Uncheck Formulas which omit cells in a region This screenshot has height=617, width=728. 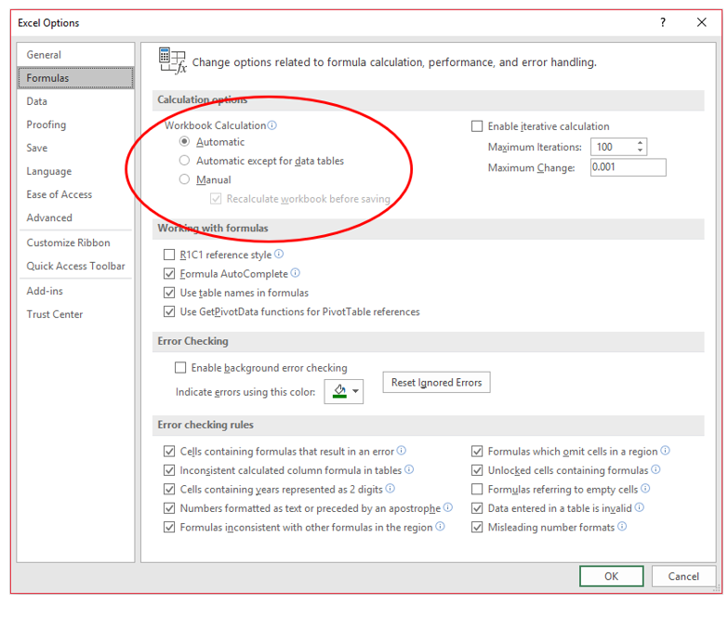point(477,452)
